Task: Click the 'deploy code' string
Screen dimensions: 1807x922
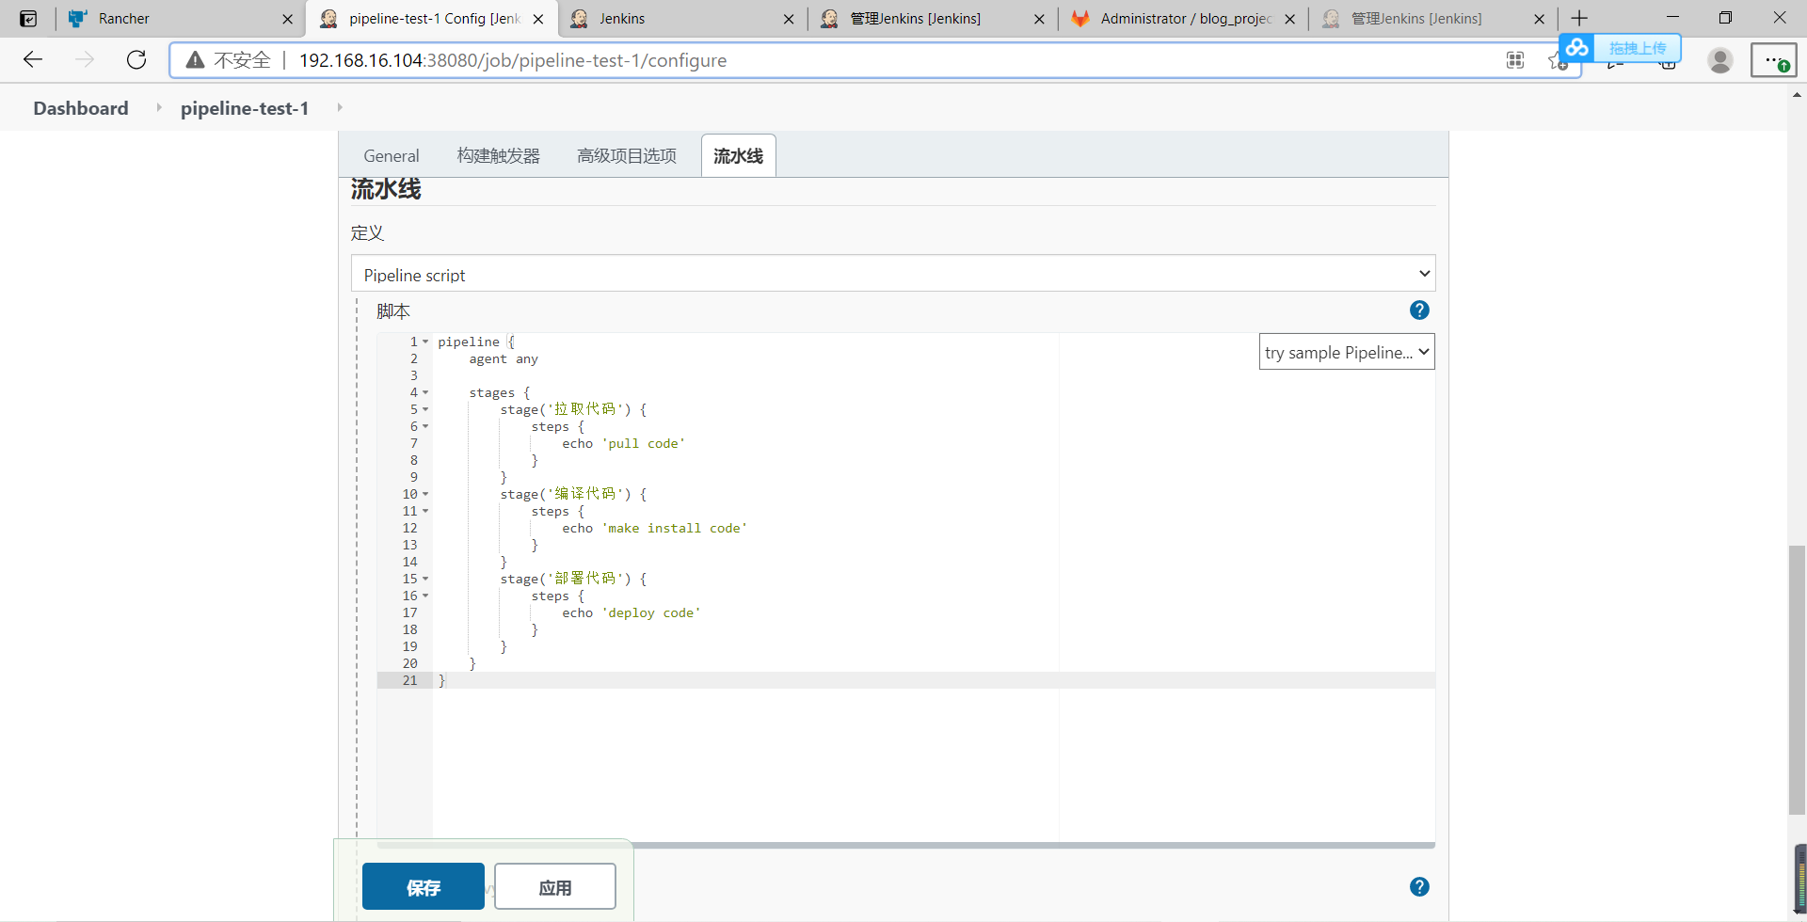Action: coord(651,612)
